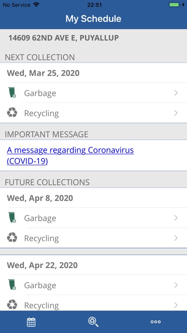Tap the 14609 62ND AVE E address header
187x333 pixels.
click(x=64, y=38)
